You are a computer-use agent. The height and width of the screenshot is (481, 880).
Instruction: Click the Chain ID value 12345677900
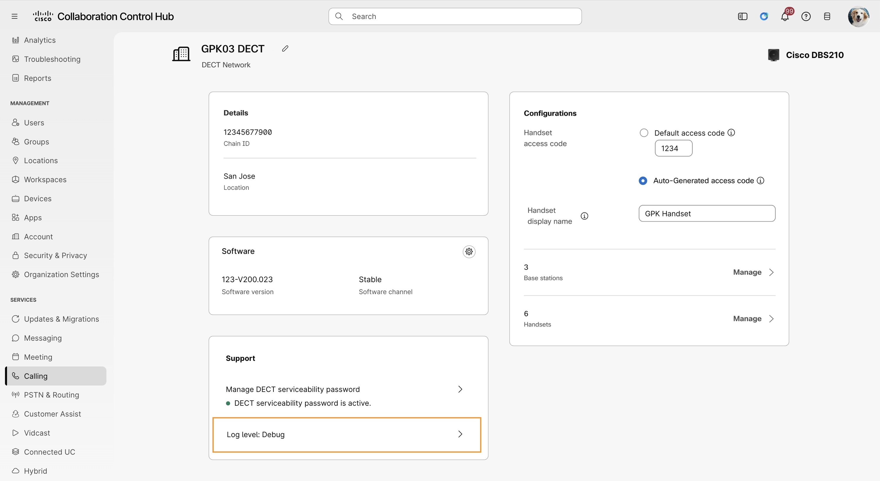click(x=248, y=132)
